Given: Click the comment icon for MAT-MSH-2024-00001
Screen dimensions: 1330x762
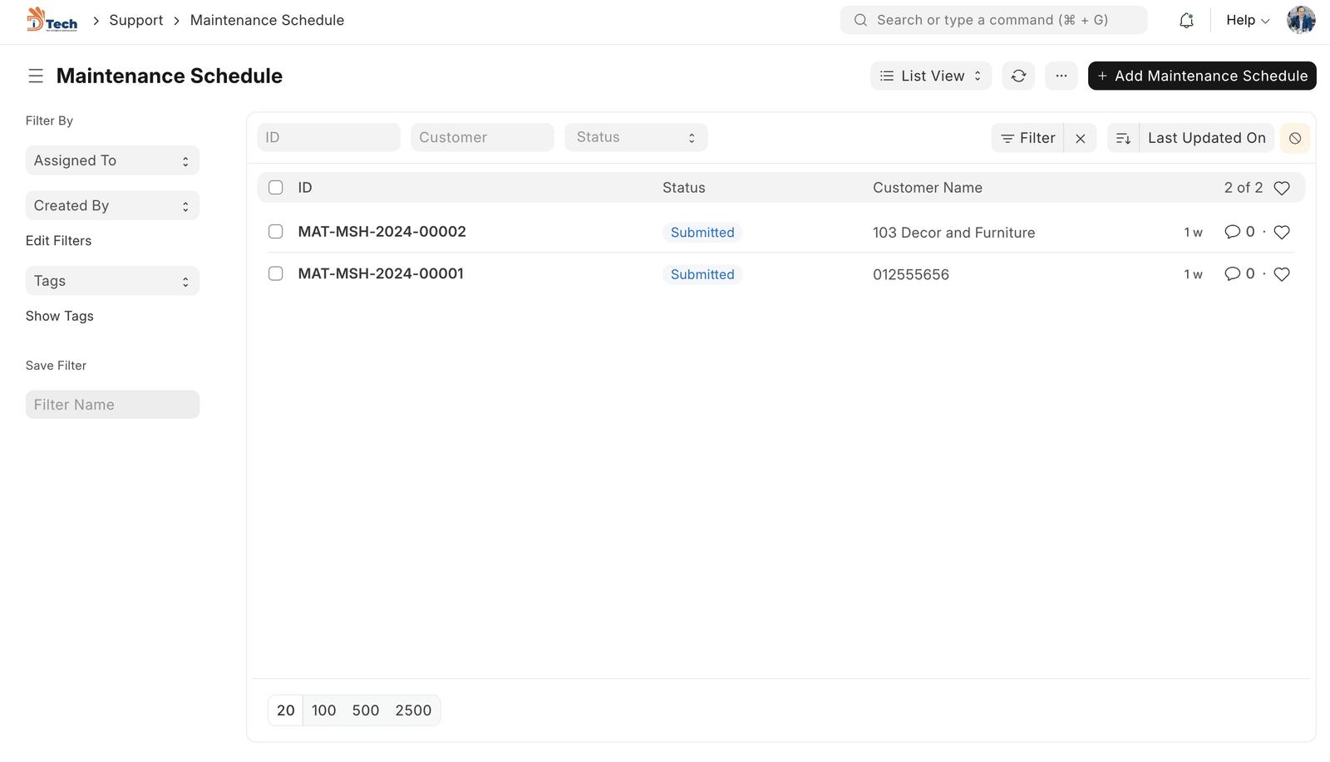Looking at the screenshot, I should click(1232, 274).
